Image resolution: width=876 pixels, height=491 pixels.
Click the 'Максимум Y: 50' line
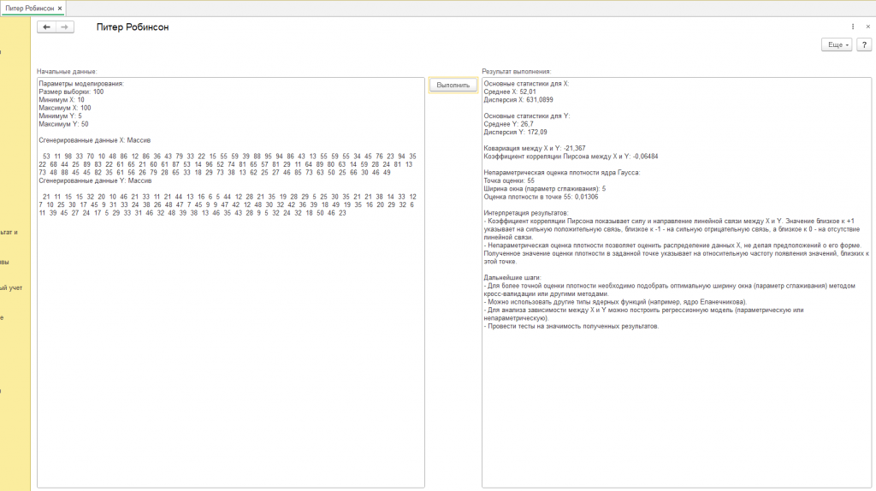click(63, 124)
